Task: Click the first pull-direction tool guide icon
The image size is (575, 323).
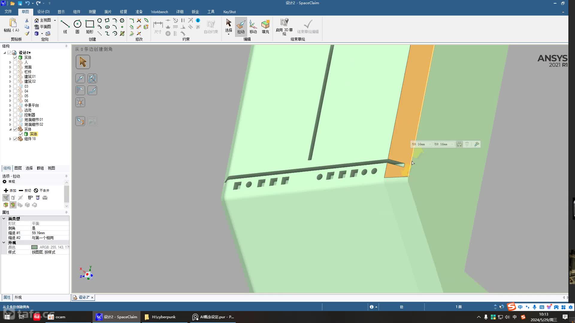Action: [x=80, y=78]
